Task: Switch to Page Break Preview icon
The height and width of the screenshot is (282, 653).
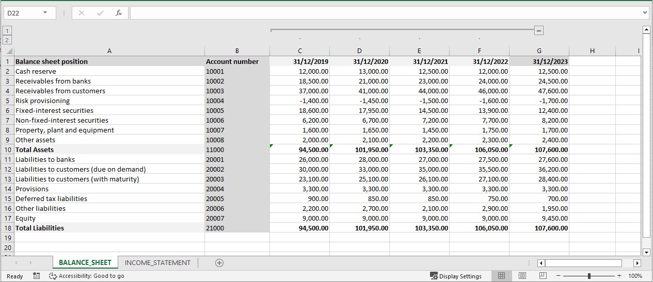Action: 543,276
